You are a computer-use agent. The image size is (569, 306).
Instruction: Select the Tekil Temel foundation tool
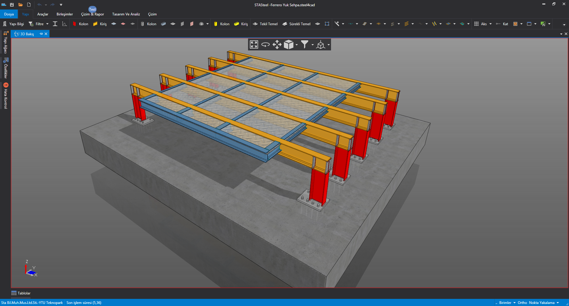click(265, 24)
